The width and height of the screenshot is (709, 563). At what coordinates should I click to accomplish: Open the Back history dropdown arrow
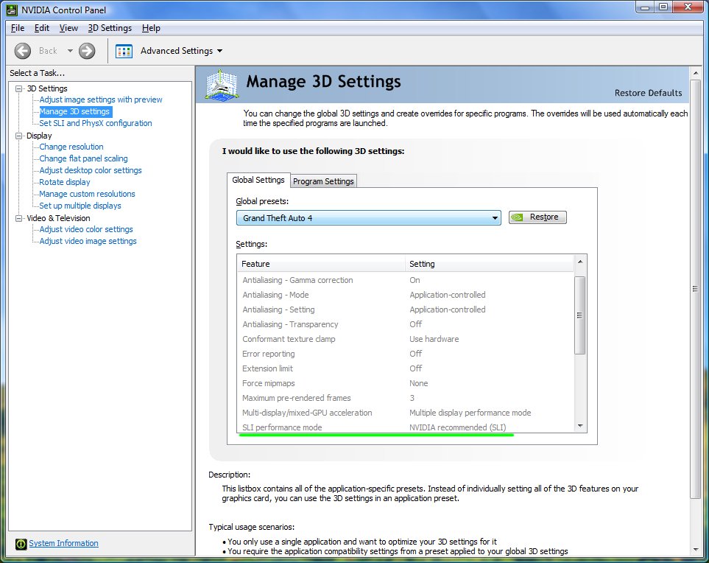70,51
